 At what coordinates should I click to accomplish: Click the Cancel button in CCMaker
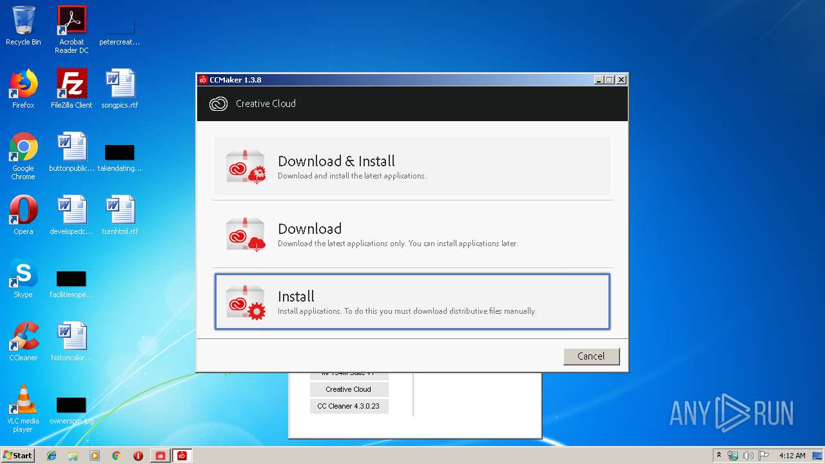[591, 356]
